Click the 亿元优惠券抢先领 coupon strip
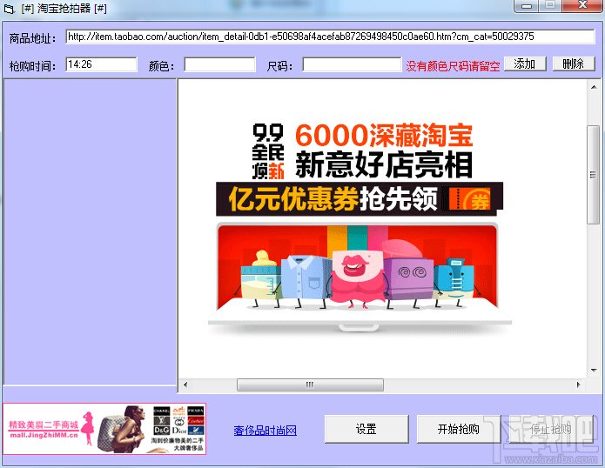The width and height of the screenshot is (605, 468). click(x=360, y=199)
